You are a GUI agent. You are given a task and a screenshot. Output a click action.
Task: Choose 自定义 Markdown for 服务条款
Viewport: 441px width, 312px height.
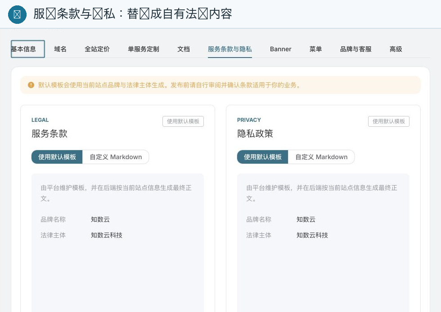(116, 157)
